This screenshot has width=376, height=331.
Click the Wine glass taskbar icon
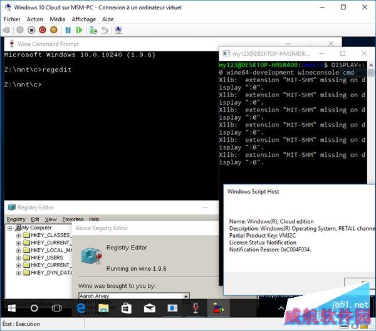pyautogui.click(x=196, y=308)
